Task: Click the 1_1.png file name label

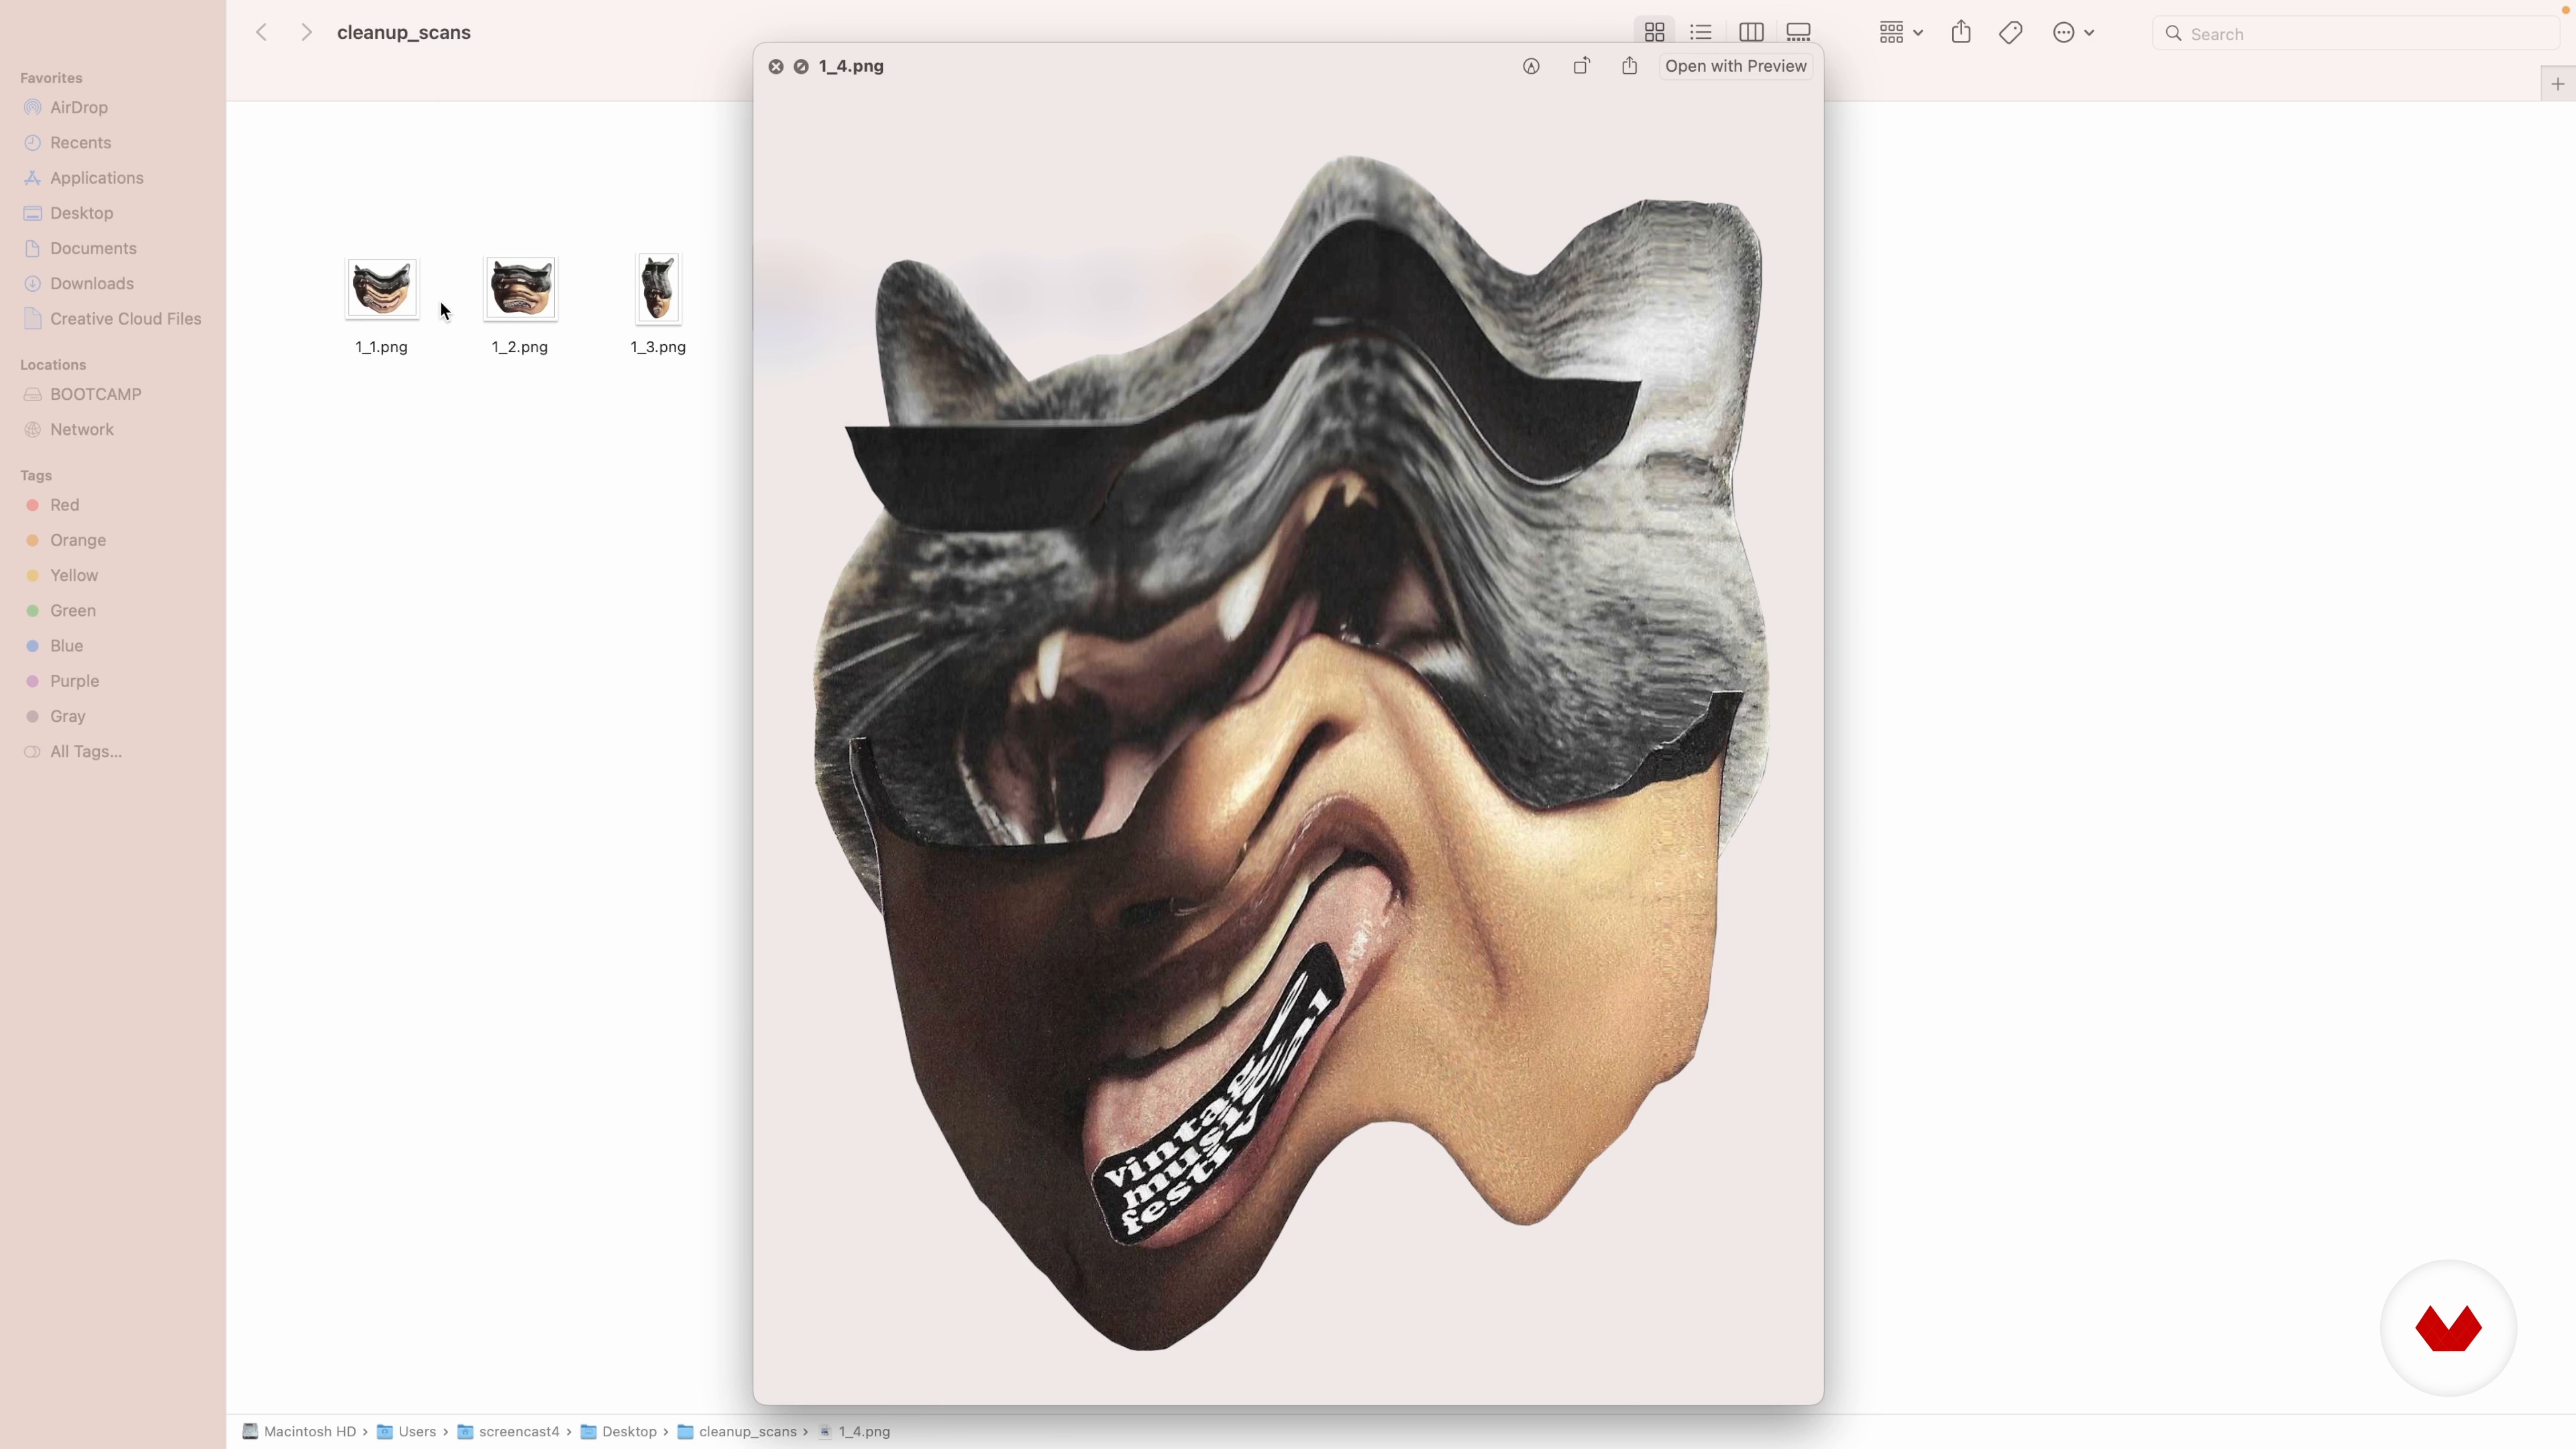Action: point(382,347)
